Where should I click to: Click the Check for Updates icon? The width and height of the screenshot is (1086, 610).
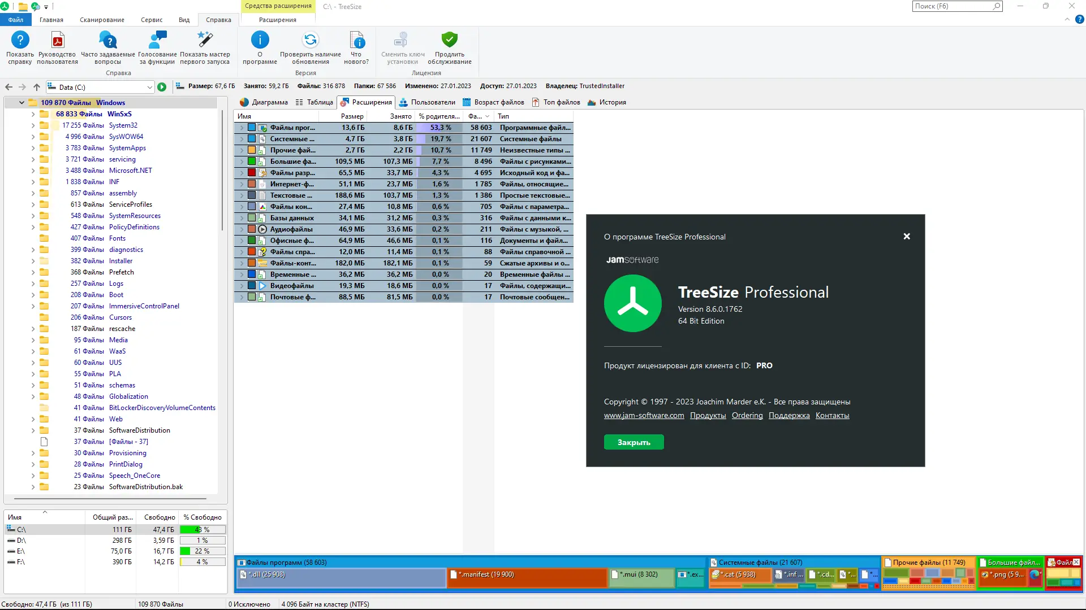pos(311,41)
